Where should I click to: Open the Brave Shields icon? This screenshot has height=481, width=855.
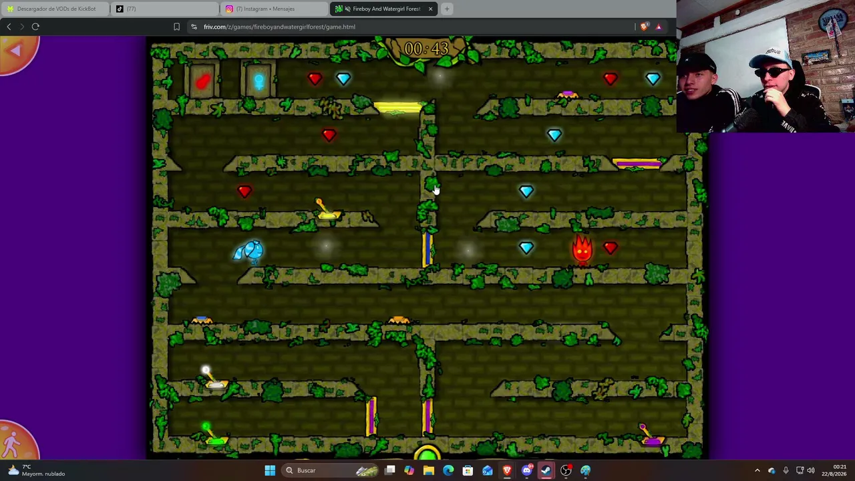click(x=643, y=27)
